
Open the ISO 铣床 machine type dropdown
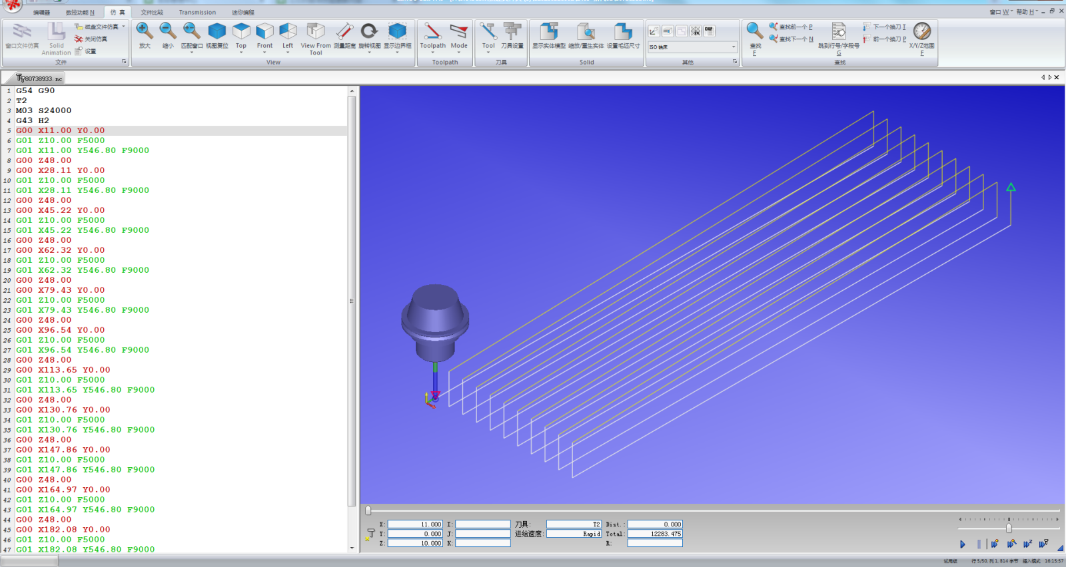734,47
